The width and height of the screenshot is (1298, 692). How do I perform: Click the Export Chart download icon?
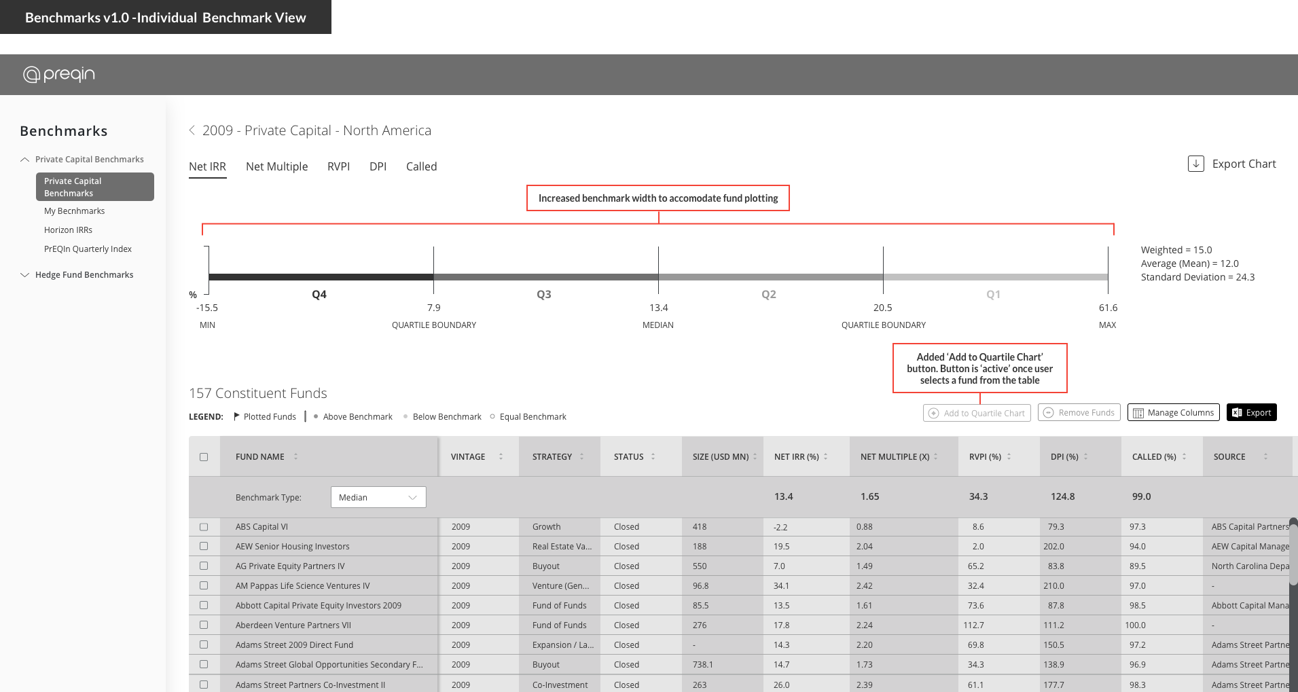pos(1195,164)
